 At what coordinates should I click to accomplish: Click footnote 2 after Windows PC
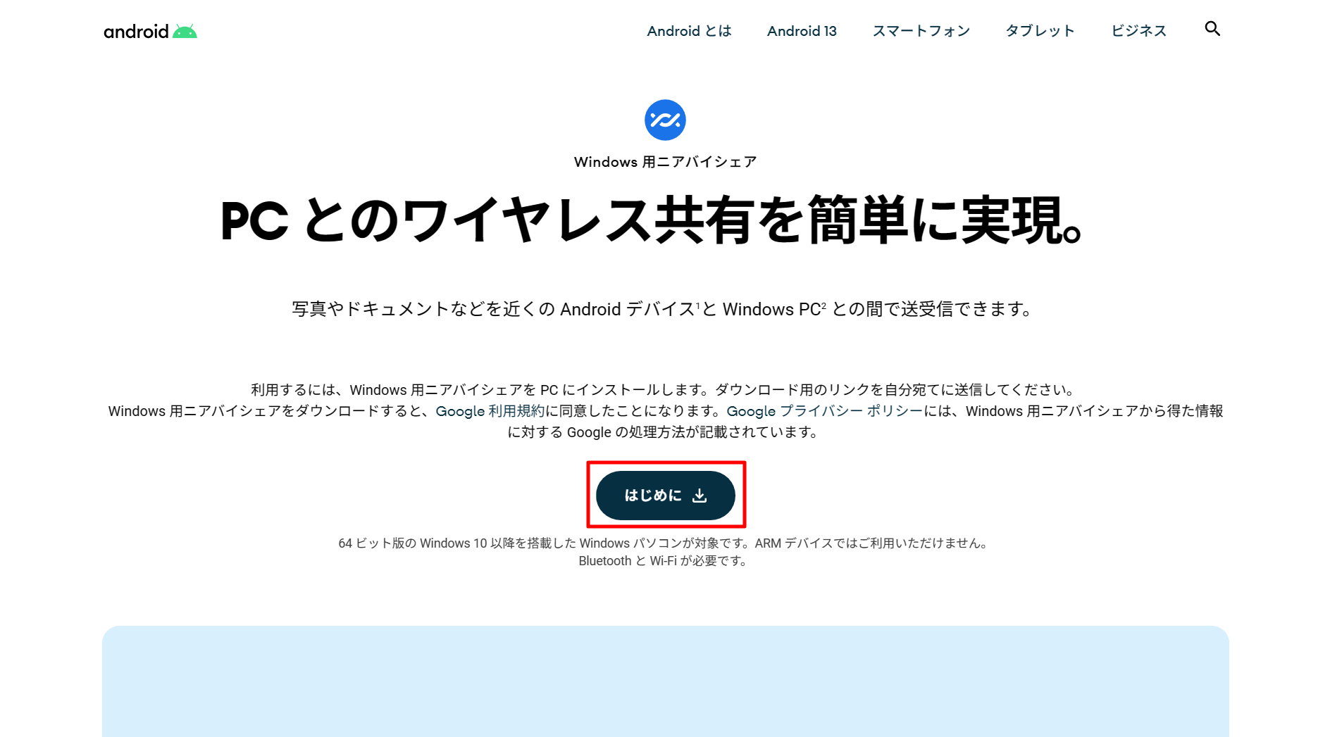tap(823, 304)
